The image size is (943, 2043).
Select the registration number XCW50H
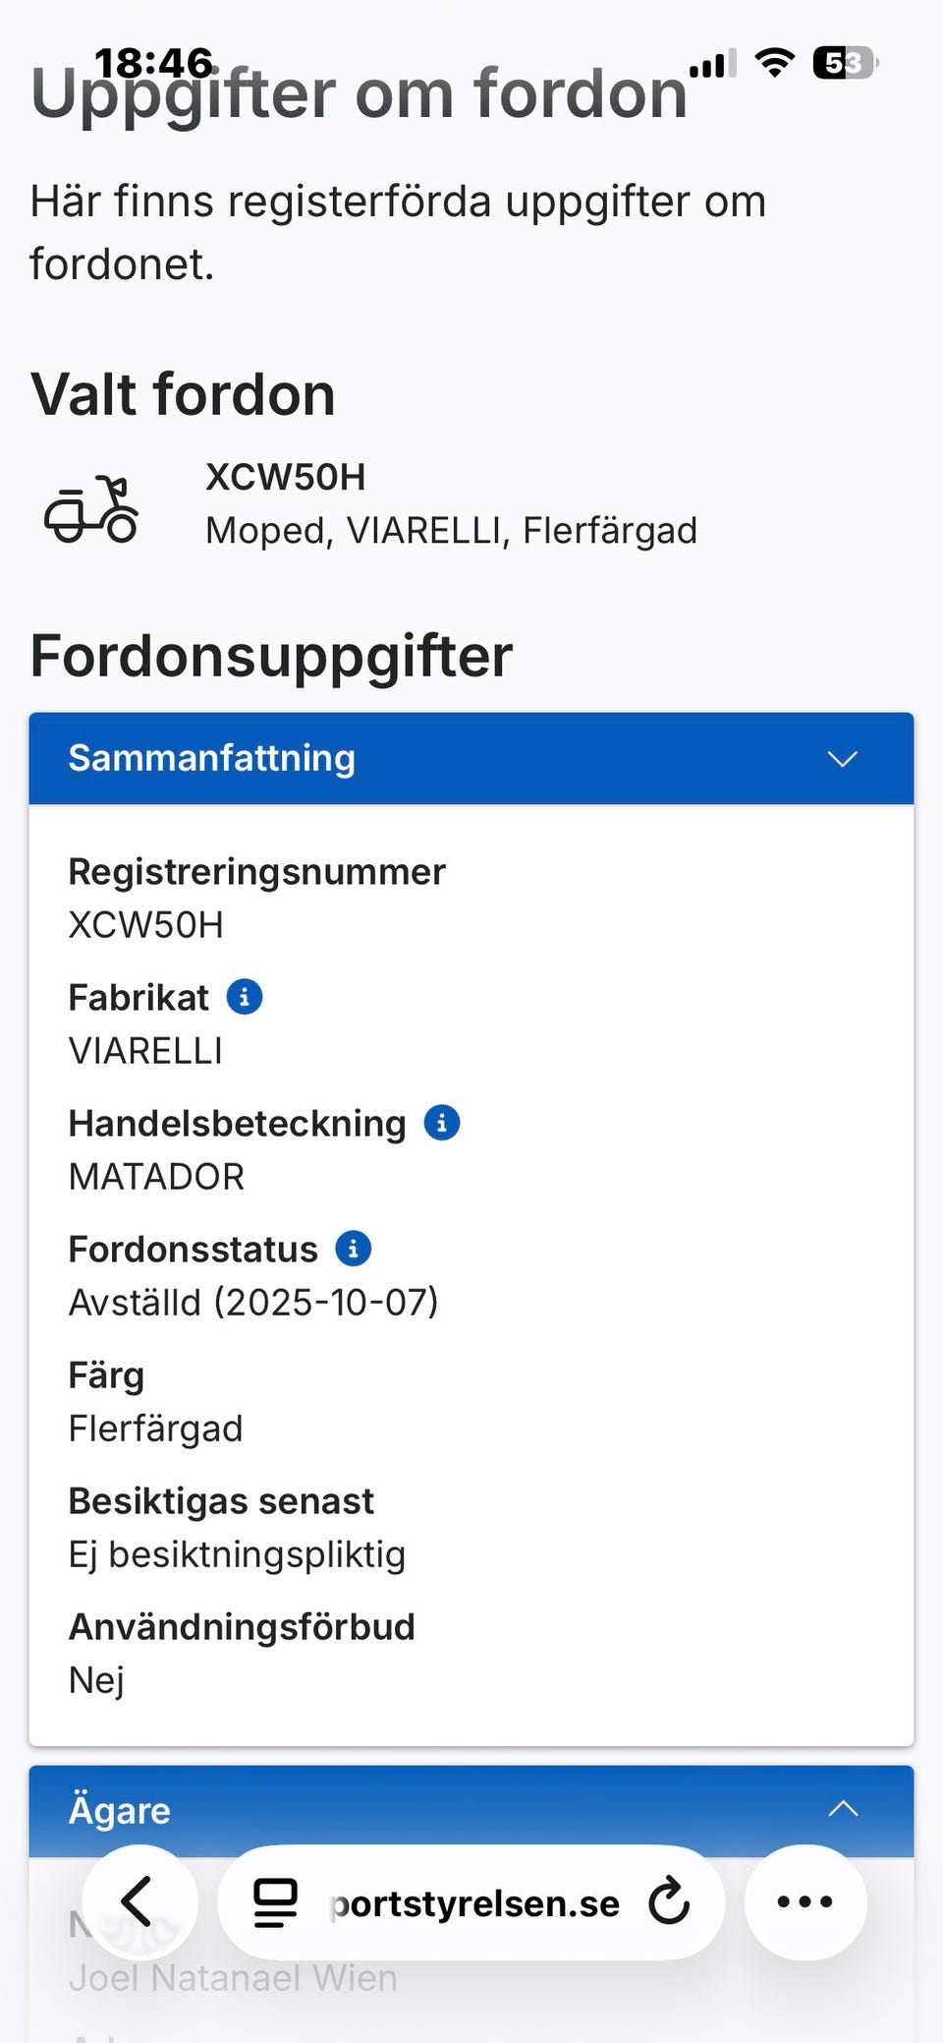[145, 923]
